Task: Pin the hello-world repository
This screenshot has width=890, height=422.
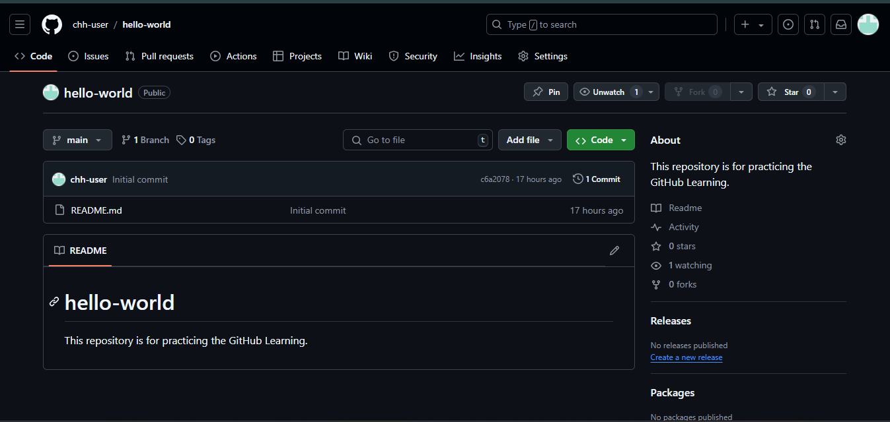Action: click(546, 92)
